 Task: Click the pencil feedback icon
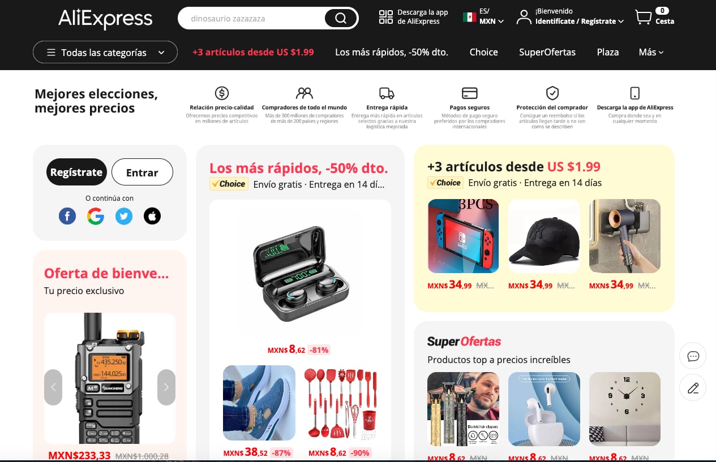point(693,388)
